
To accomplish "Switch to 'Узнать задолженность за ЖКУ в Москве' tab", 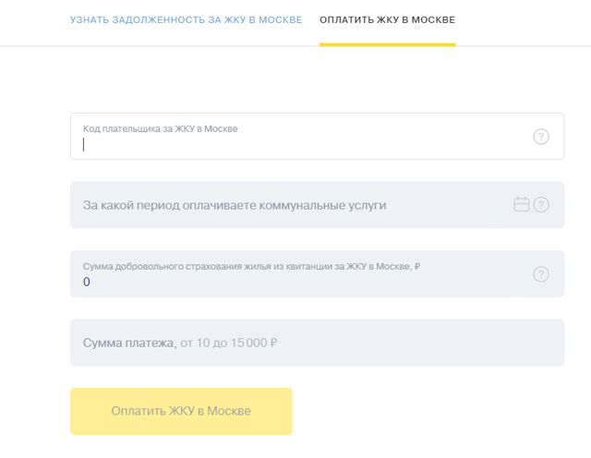I will [x=187, y=19].
